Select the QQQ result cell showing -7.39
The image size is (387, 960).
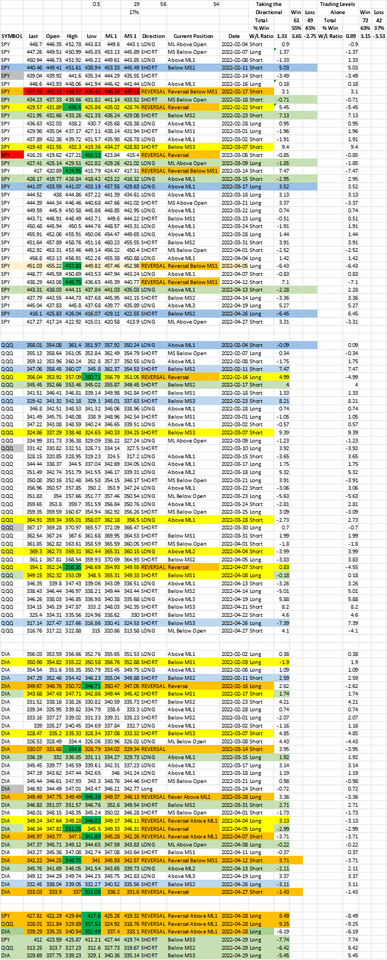[283, 623]
